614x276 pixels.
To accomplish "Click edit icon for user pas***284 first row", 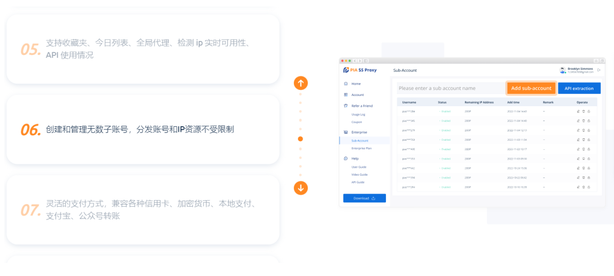I will 578,111.
